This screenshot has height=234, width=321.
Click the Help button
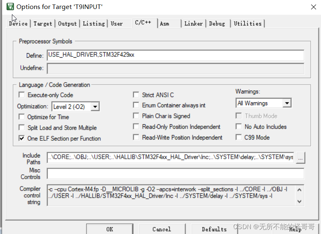[x=295, y=229]
